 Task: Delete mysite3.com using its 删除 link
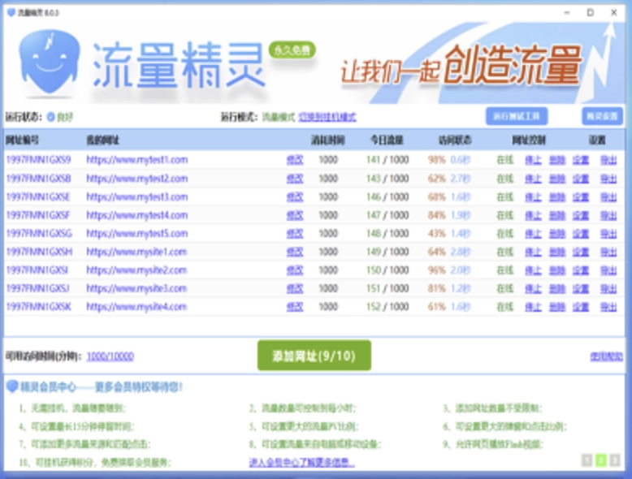tap(557, 288)
